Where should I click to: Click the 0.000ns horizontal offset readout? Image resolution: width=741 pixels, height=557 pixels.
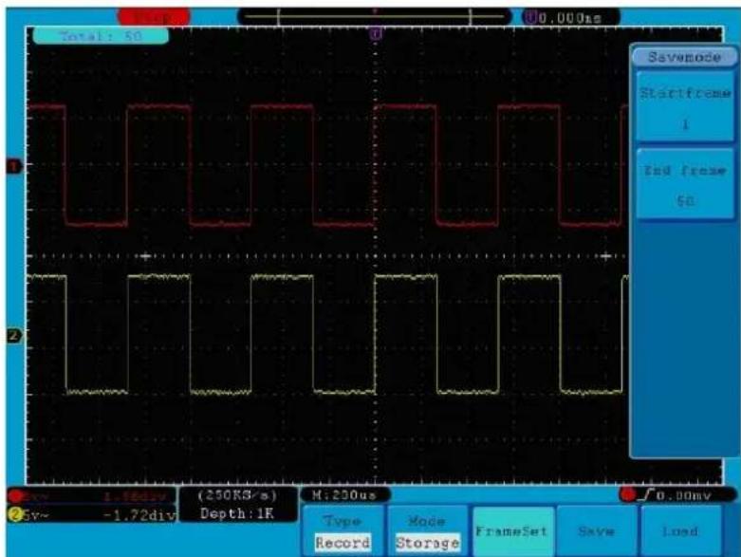(x=570, y=18)
